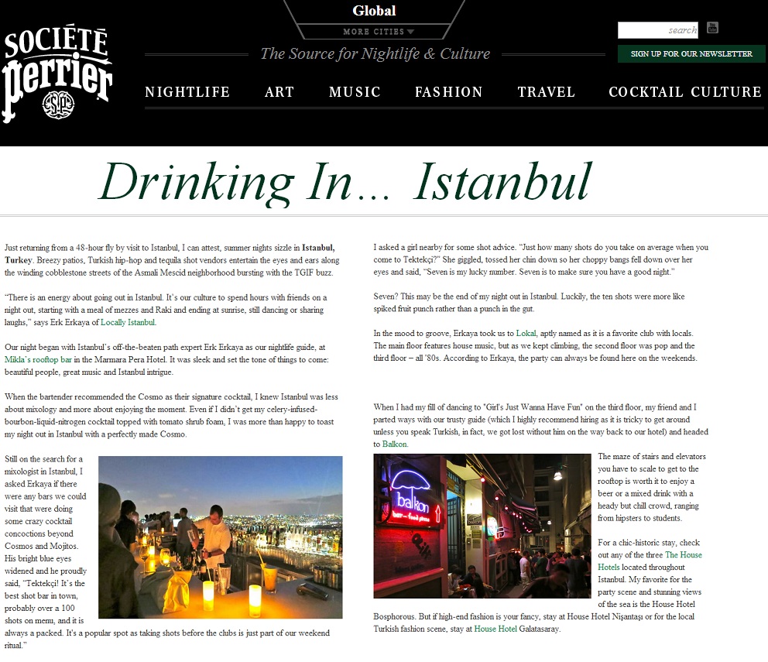Follow The House Hotels link

650,561
